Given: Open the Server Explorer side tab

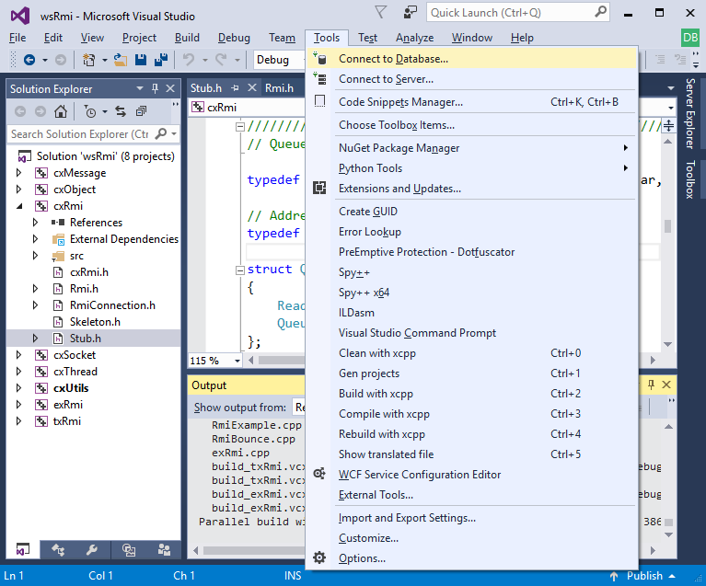Looking at the screenshot, I should point(690,113).
